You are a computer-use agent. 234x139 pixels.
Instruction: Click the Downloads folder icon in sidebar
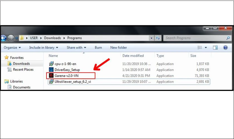[9, 64]
